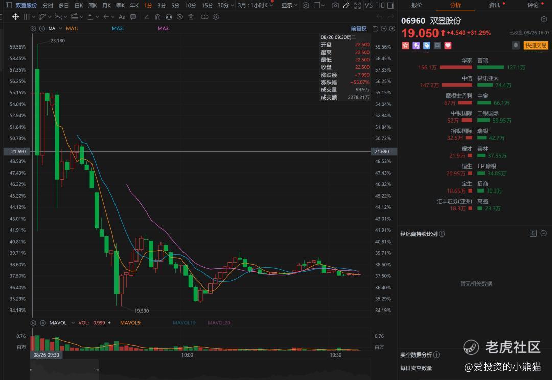Hide all drawings with slashed-eye icon
Screen dimensions: 552x380
pos(180,17)
